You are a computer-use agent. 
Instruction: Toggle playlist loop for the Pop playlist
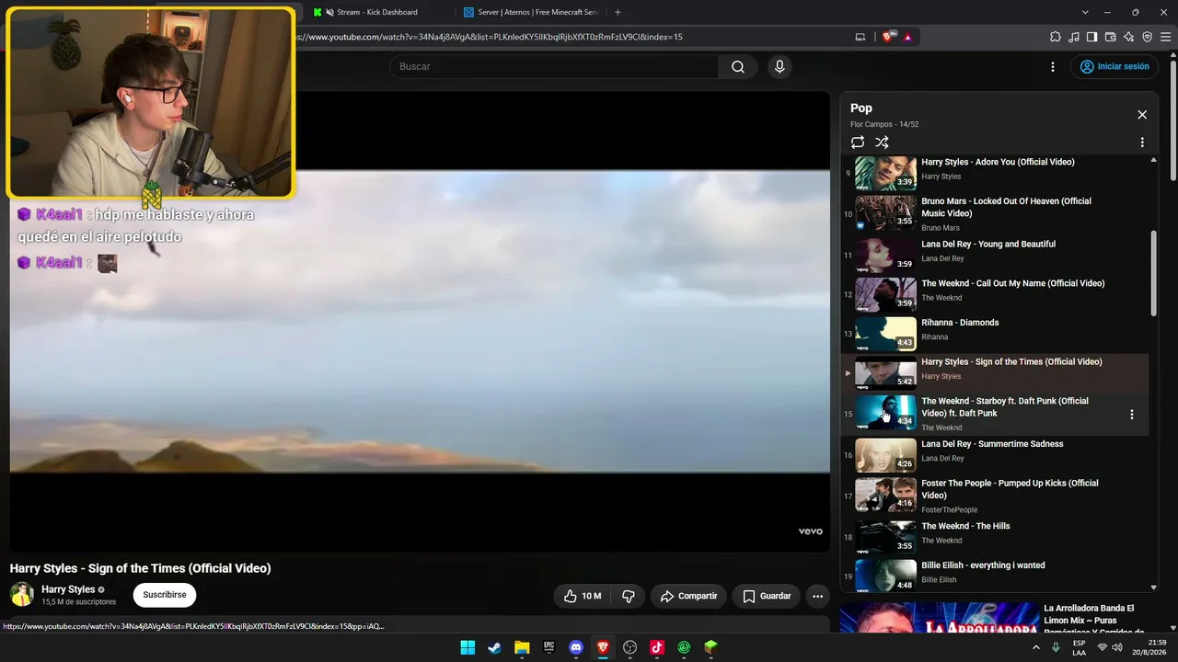click(858, 143)
